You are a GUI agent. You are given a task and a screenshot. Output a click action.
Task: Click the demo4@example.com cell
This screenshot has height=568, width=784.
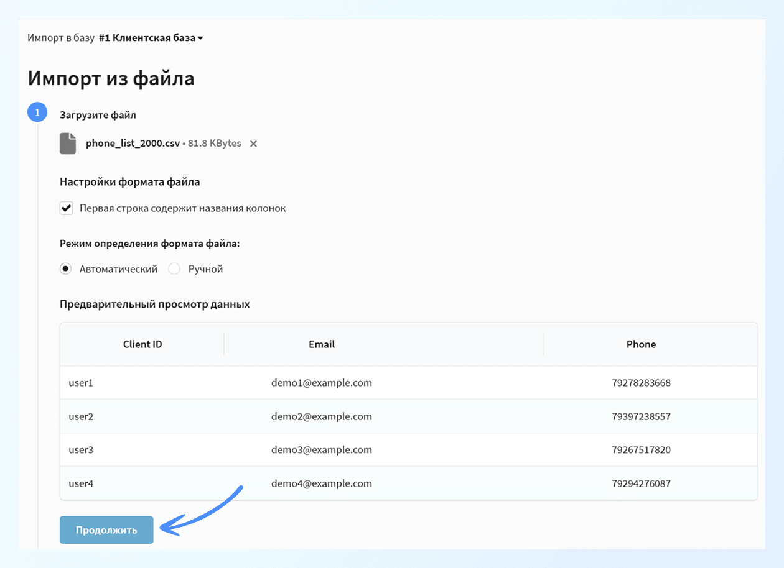coord(322,483)
